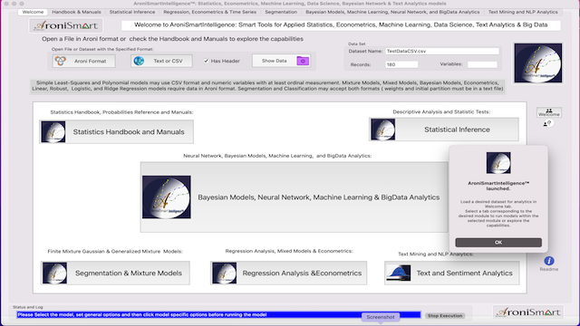Open Statistics Handbook and Manuals

point(116,131)
